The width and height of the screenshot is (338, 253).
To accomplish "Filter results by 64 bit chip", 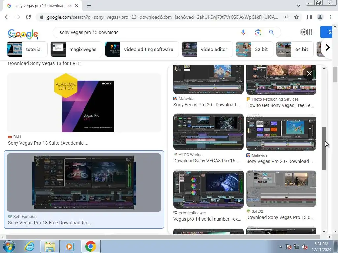I will click(295, 49).
